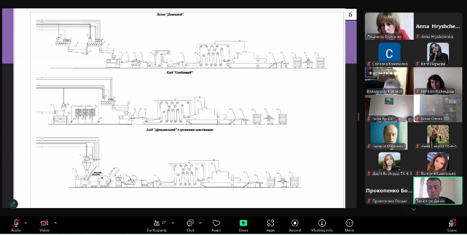
Task: Click muted mic icon beside Світлана Кожем'яко's name
Action: 369,64
